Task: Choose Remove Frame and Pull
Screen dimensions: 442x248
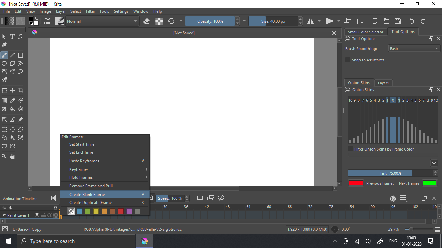Action: (105, 186)
